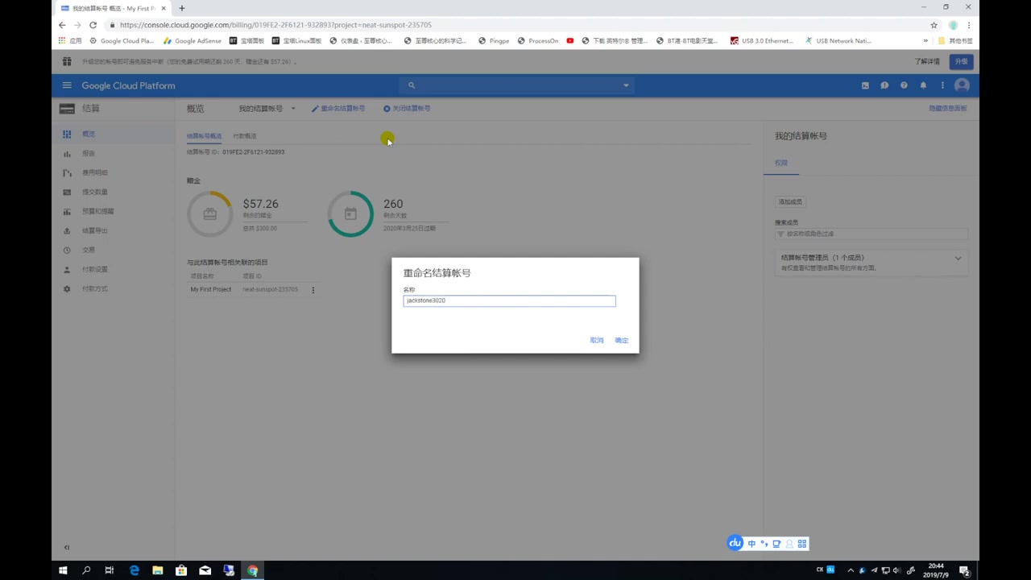The image size is (1031, 580).
Task: Show more bookmarks with the overflow chevron
Action: point(925,40)
